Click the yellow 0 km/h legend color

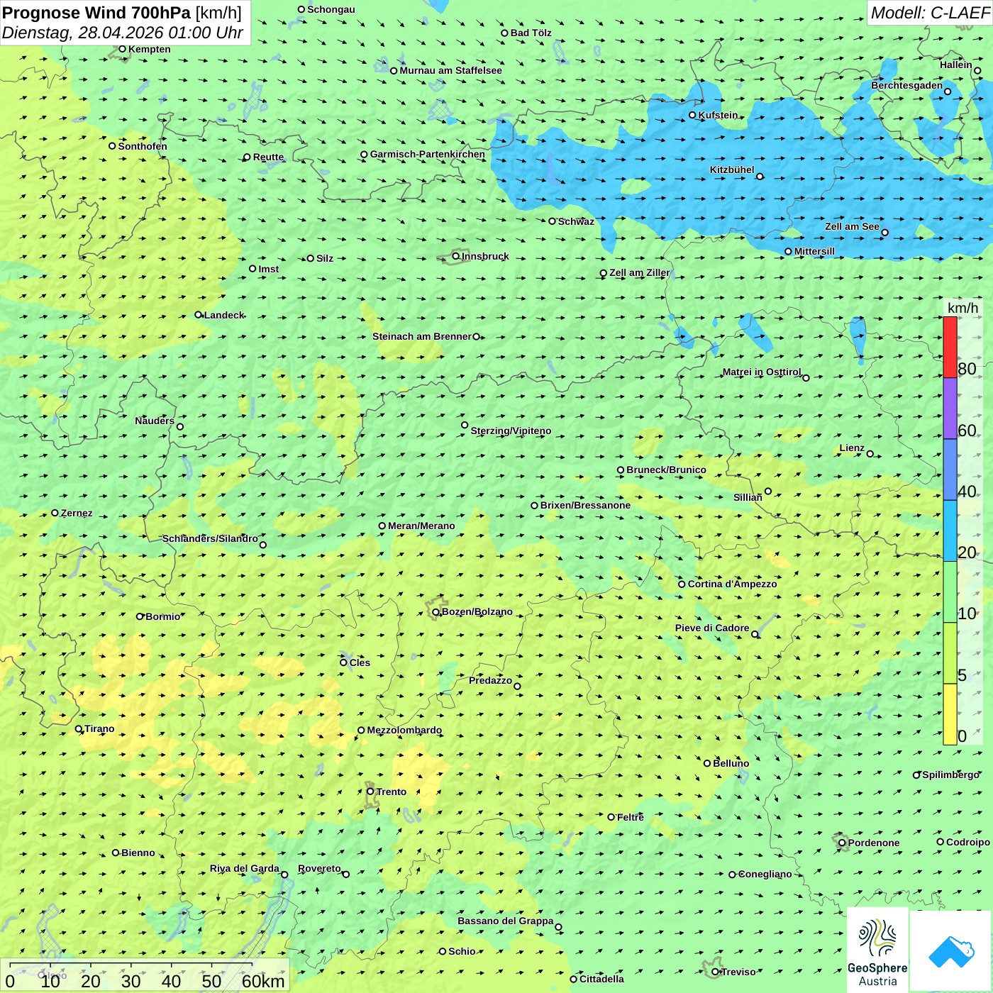[x=950, y=714]
